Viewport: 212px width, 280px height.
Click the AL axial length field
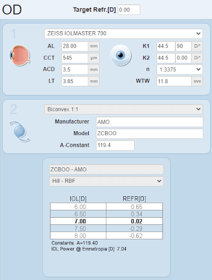(x=75, y=46)
